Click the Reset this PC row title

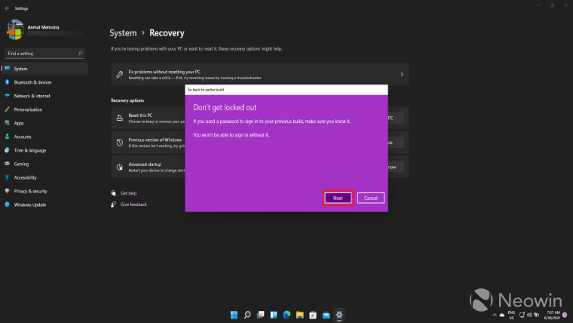tap(140, 115)
